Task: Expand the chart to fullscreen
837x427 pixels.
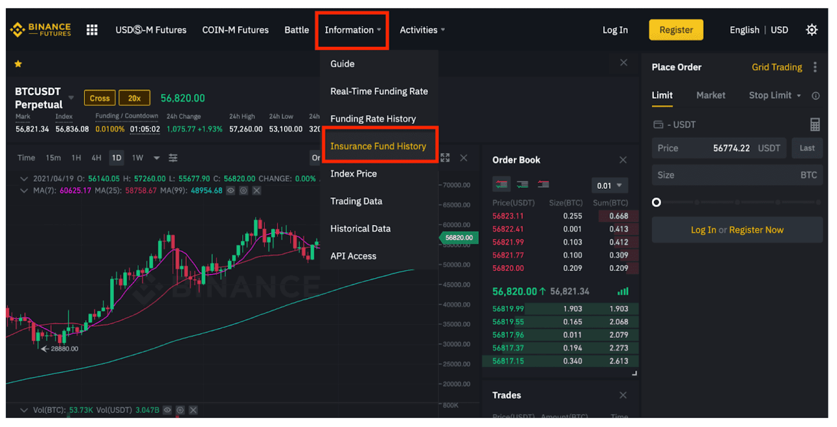Action: click(445, 158)
